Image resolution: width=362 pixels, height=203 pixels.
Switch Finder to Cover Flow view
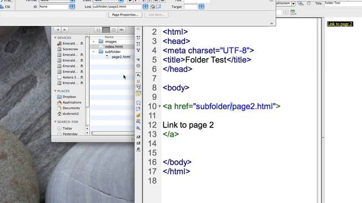pos(122,30)
